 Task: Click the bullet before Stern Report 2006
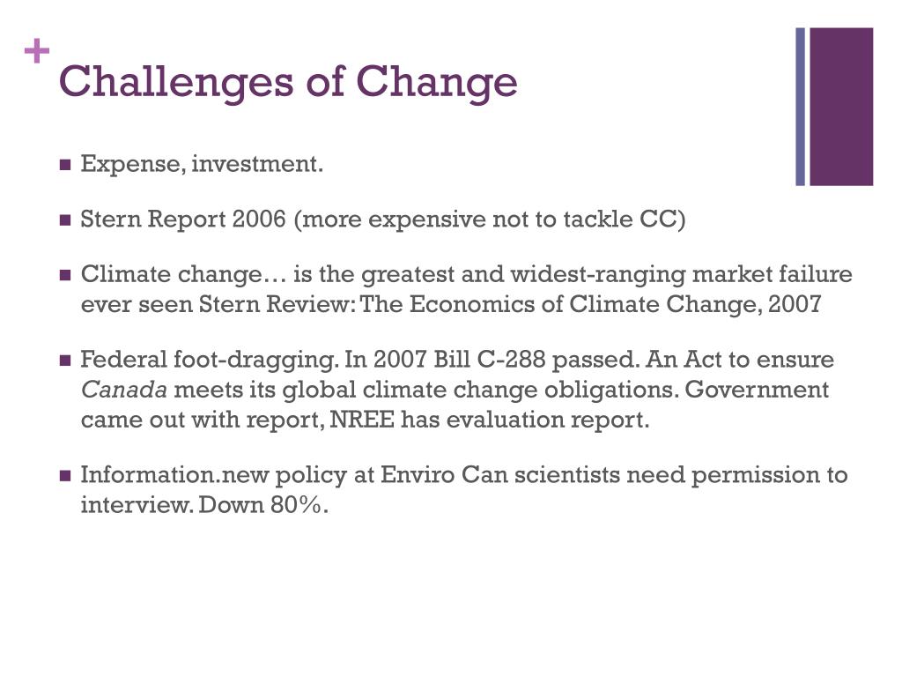(65, 220)
